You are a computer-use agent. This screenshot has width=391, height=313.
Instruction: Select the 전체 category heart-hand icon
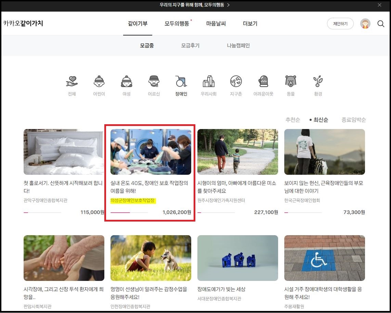coord(72,81)
